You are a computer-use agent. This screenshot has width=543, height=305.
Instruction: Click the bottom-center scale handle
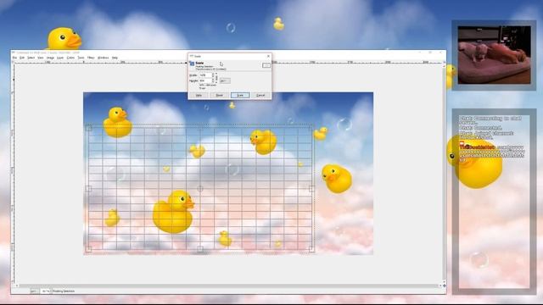pyautogui.click(x=200, y=248)
